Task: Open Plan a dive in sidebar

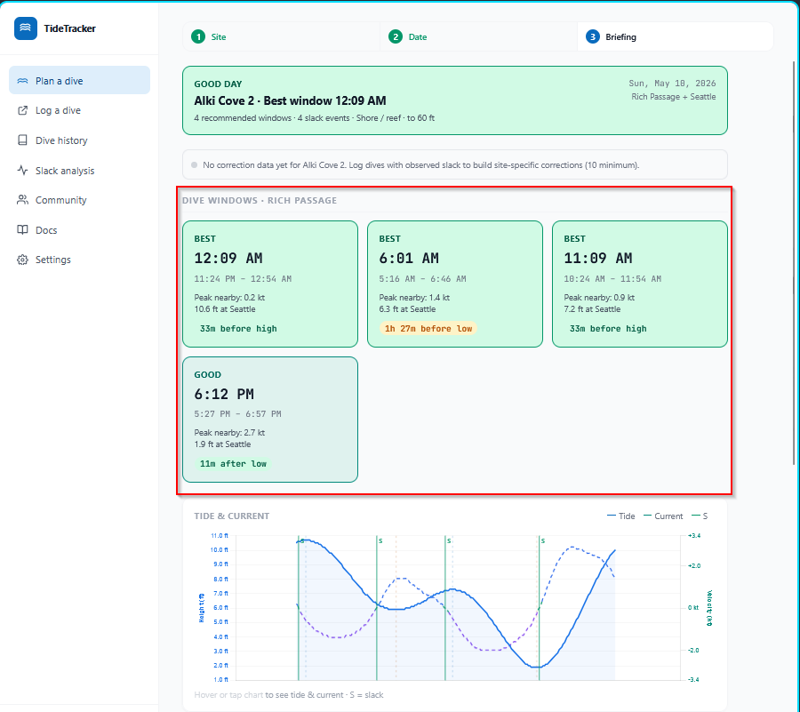Action: click(x=80, y=80)
